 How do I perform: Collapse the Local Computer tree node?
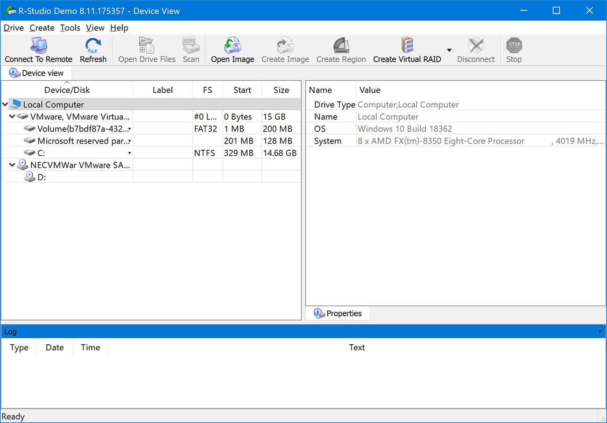5,104
